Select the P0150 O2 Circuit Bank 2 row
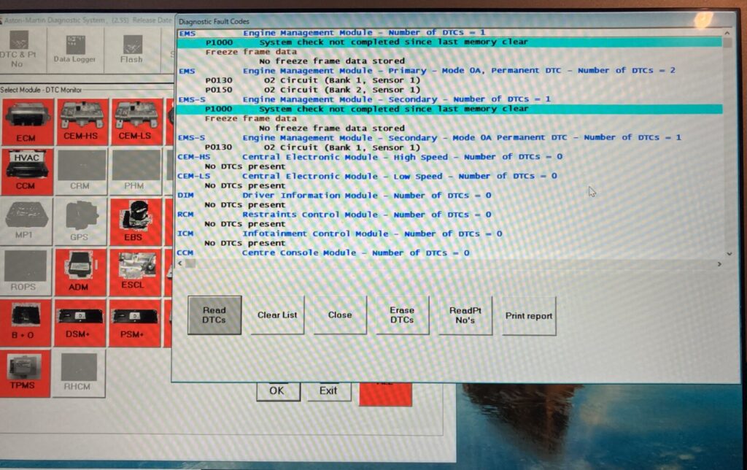 click(312, 90)
